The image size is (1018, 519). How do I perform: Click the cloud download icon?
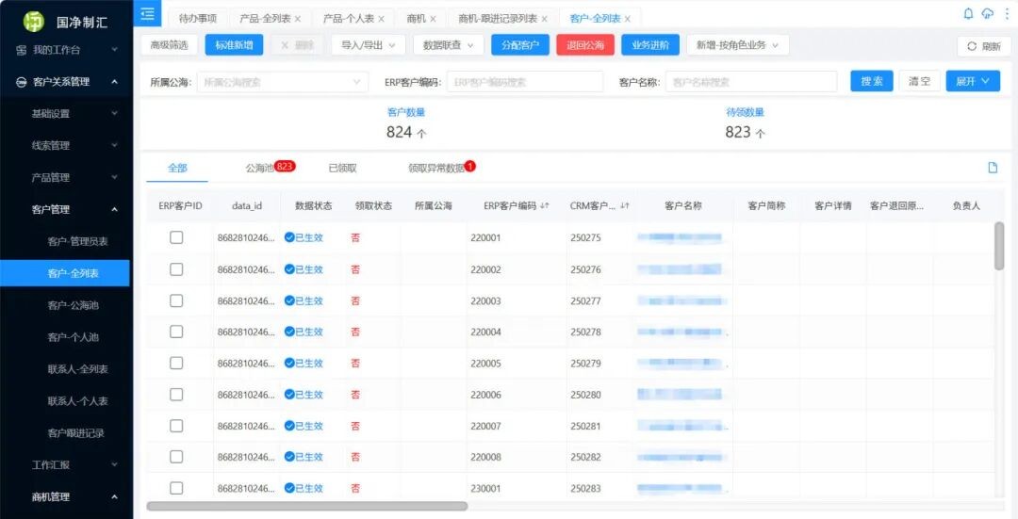[x=987, y=14]
